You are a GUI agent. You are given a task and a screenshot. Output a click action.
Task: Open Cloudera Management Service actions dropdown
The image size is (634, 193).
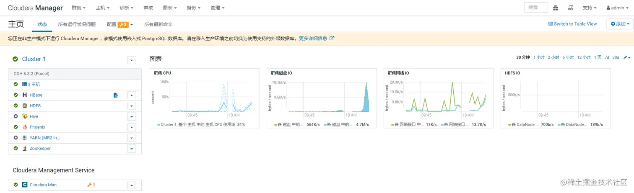pyautogui.click(x=132, y=185)
